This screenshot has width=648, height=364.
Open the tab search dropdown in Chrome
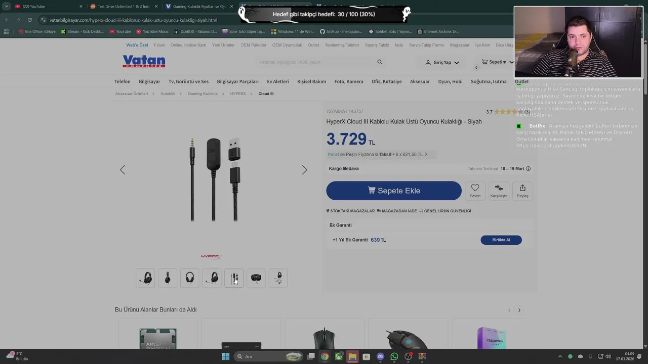click(6, 6)
